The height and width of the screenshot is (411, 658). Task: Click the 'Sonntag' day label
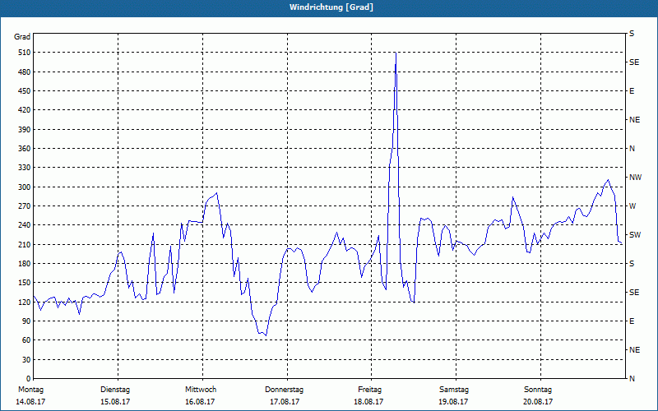click(x=538, y=390)
